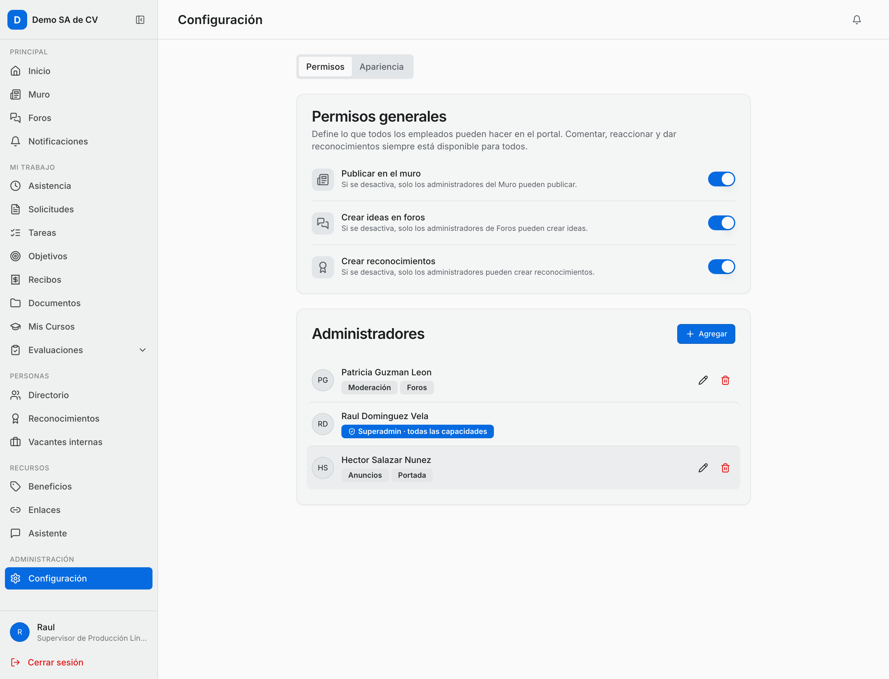Switch to the Apariencia tab
Screen dimensions: 889x679
tap(381, 67)
